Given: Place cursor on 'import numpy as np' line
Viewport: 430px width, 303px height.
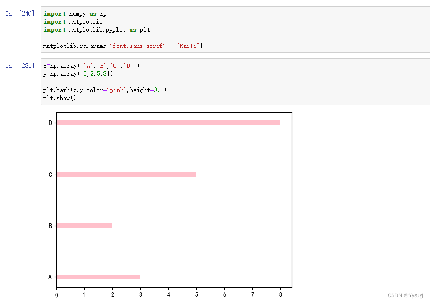Looking at the screenshot, I should (75, 14).
